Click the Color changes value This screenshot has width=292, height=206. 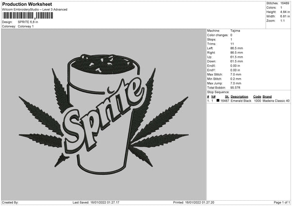click(x=231, y=35)
